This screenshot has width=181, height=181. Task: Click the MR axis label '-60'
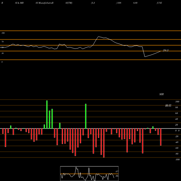point(177,148)
